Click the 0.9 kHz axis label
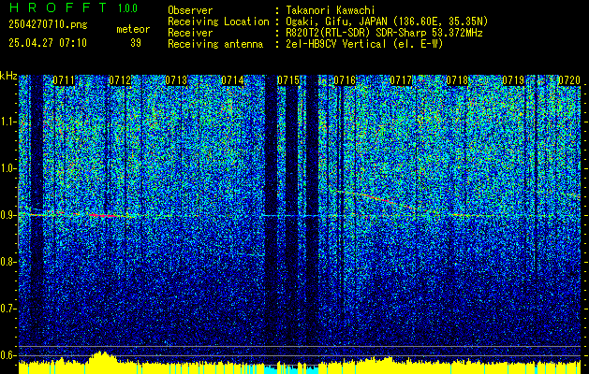The width and height of the screenshot is (589, 374). [x=7, y=215]
